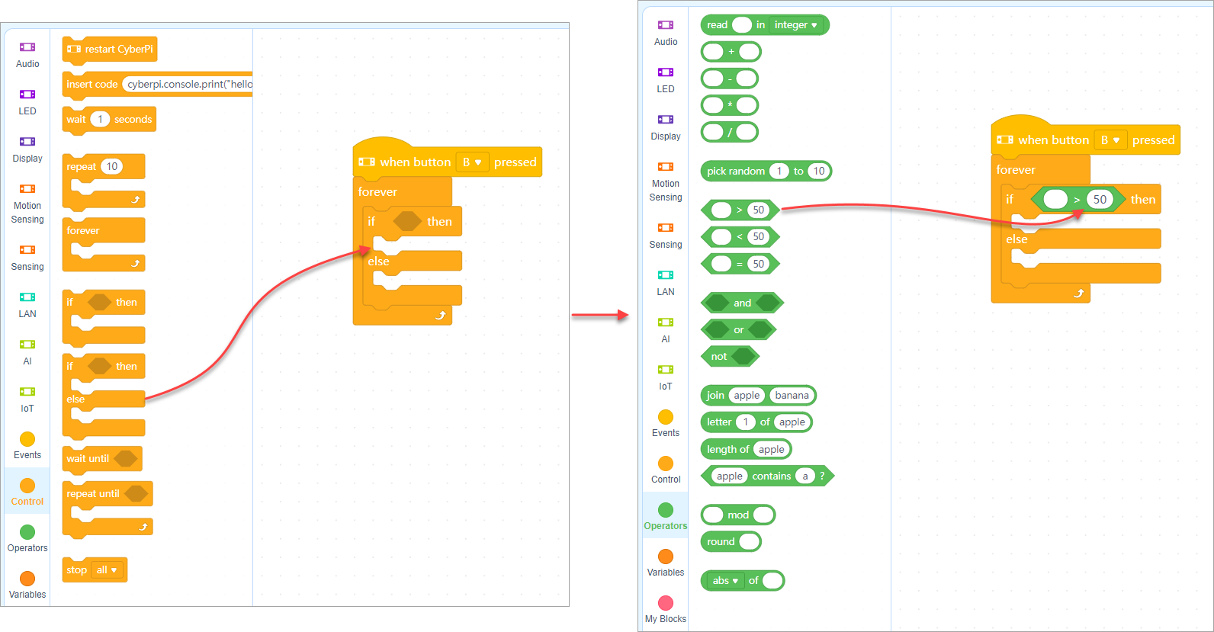Open IoT category beside the join block

(x=665, y=377)
